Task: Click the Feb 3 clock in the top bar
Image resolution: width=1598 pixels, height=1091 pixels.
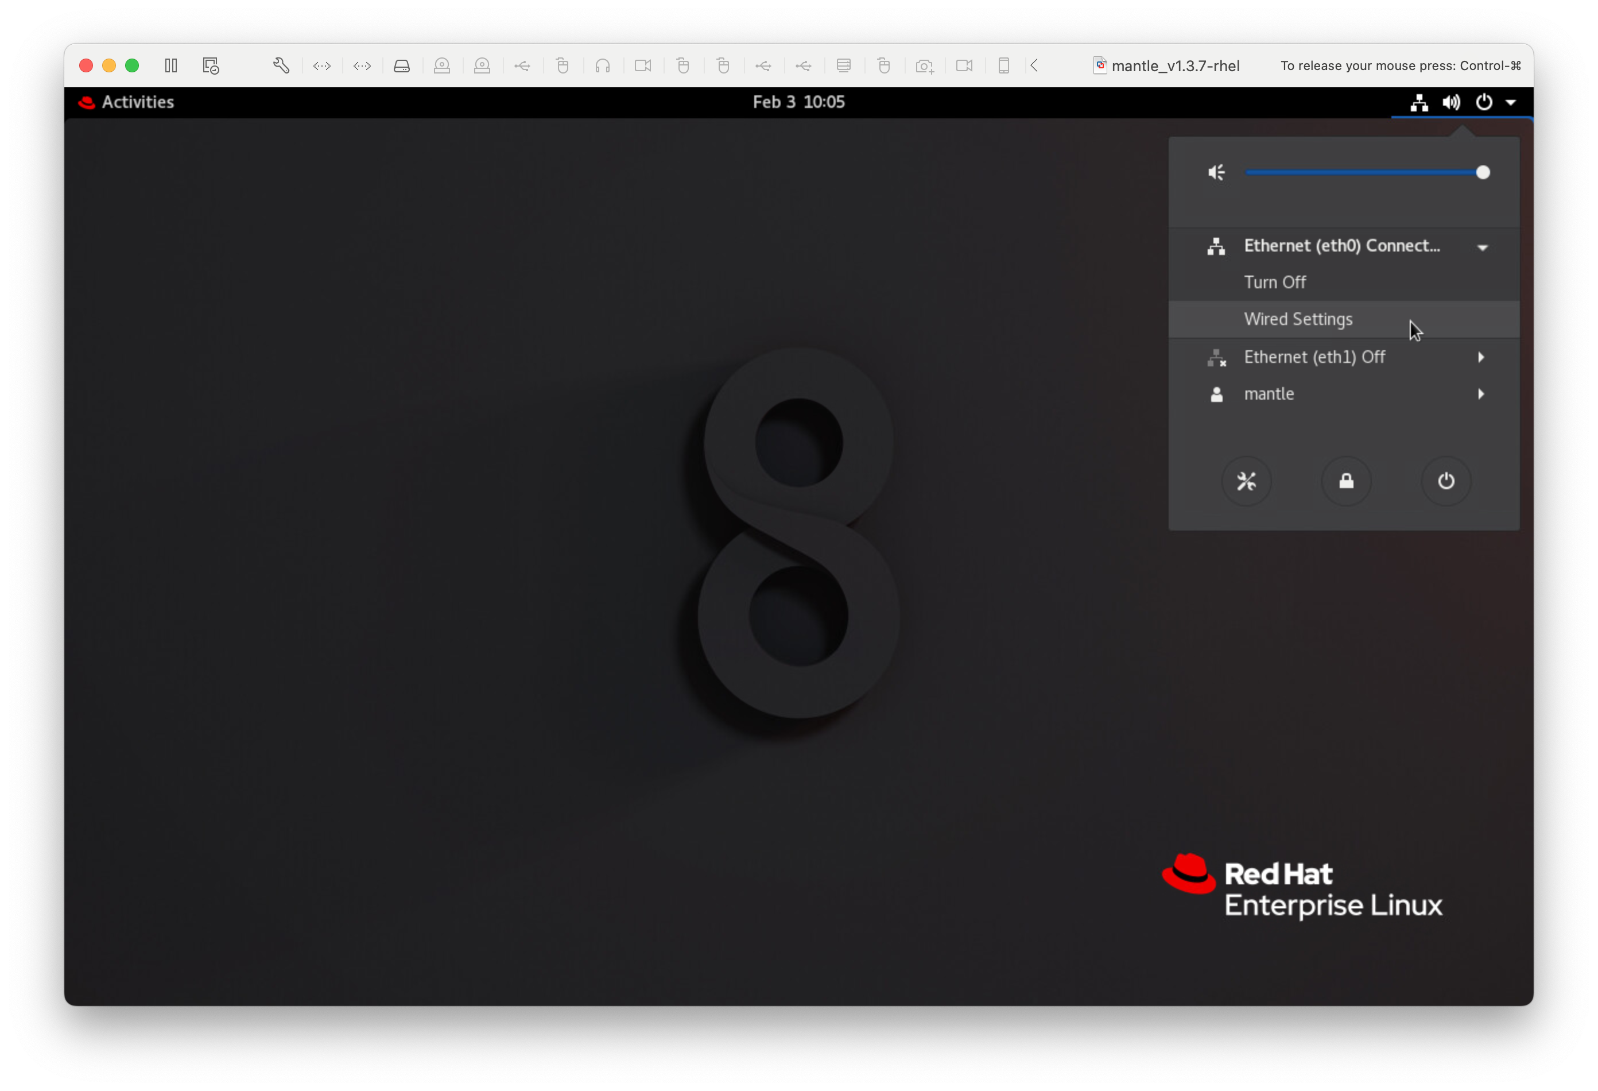Action: click(x=798, y=102)
